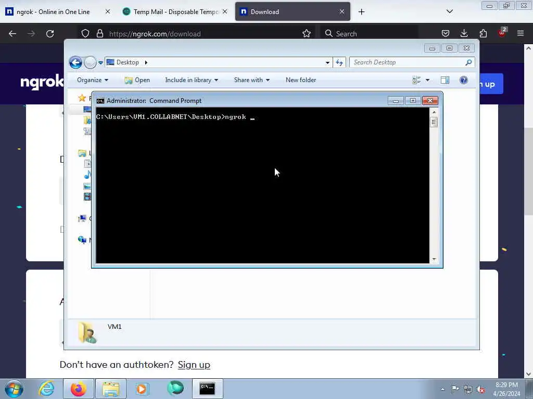Click Command Prompt taskbar button
Viewport: 533px width, 399px height.
pos(207,389)
